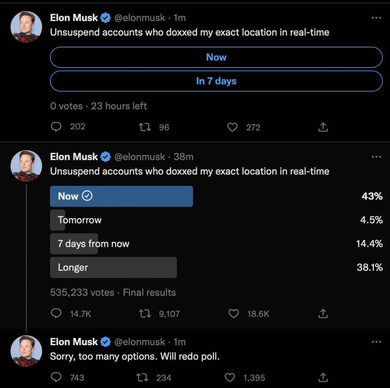Viewport: 390px width, 388px height.
Task: Reply to the top poll tweet
Action: tap(56, 127)
